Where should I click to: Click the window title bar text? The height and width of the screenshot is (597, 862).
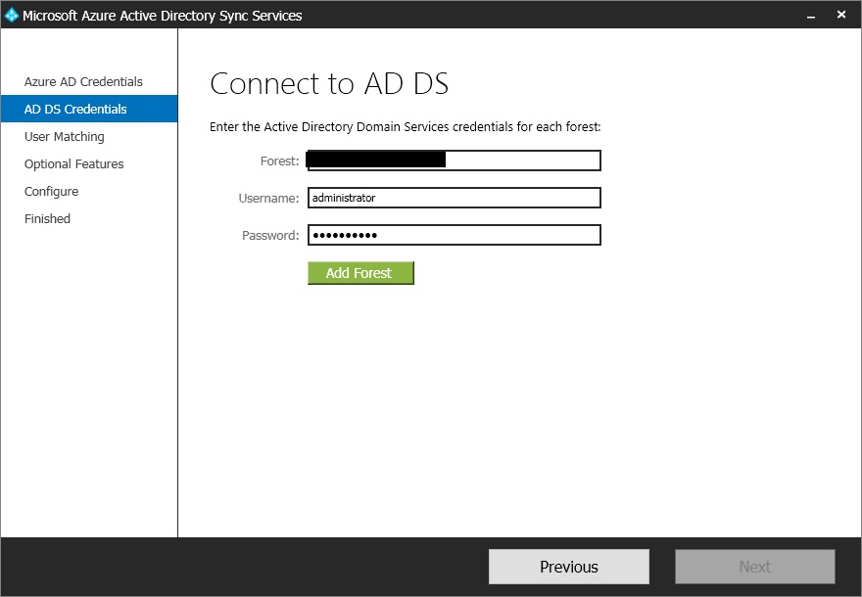click(x=163, y=16)
